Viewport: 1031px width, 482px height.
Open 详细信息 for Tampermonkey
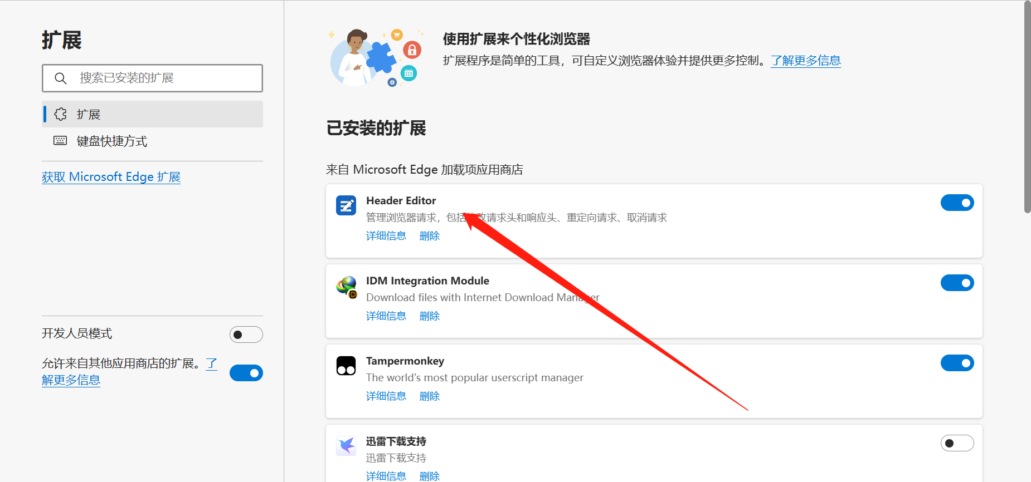click(x=386, y=396)
